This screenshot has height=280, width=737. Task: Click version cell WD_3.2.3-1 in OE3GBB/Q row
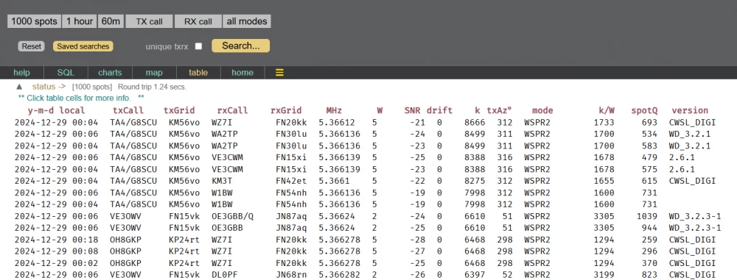point(695,216)
